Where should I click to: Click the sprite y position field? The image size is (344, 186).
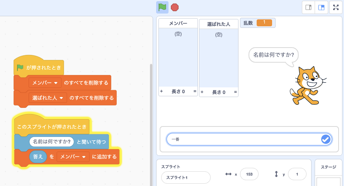point(297,174)
